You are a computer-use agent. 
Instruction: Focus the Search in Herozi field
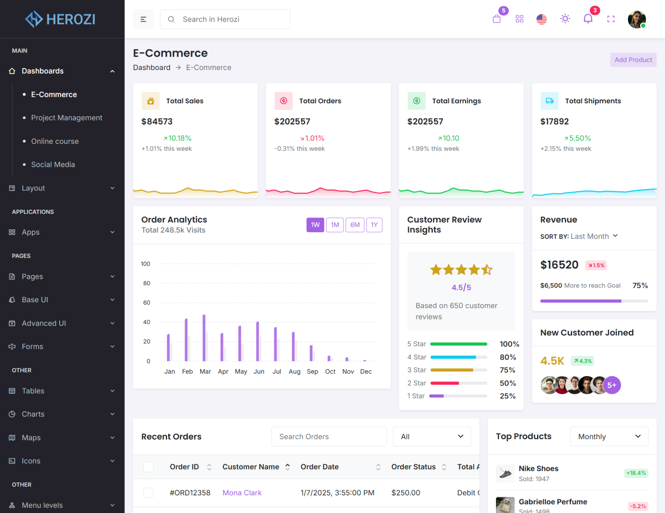click(225, 19)
